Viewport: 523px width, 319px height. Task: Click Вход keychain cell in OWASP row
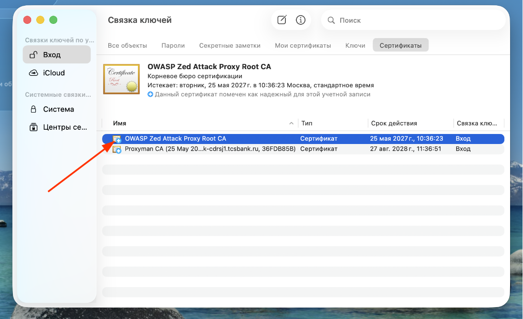pos(463,138)
